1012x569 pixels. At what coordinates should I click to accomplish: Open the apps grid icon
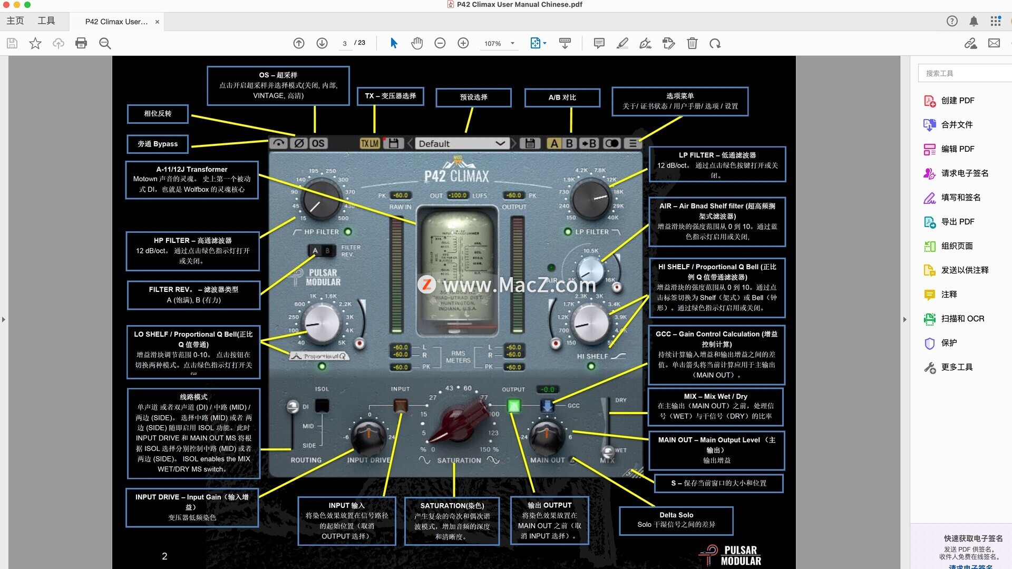coord(996,21)
